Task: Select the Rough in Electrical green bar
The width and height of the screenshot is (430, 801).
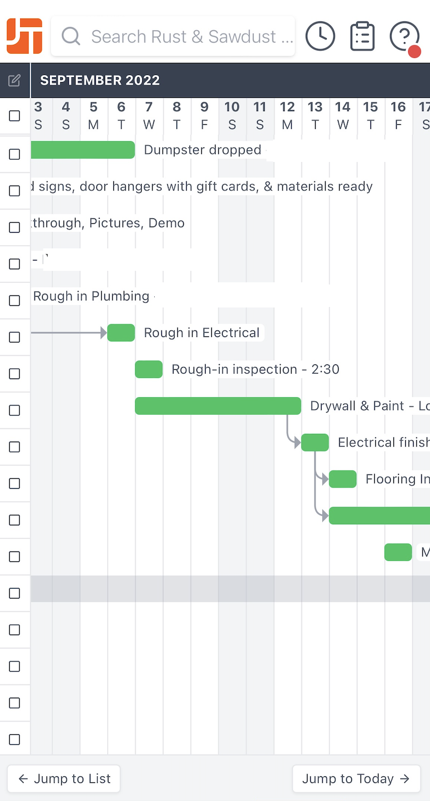Action: coord(121,333)
